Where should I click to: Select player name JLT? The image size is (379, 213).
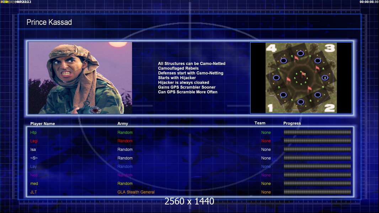[33, 192]
